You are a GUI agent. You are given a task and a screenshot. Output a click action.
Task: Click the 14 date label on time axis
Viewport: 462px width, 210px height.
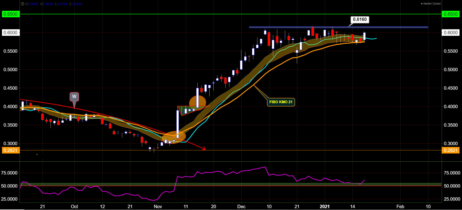coord(353,206)
